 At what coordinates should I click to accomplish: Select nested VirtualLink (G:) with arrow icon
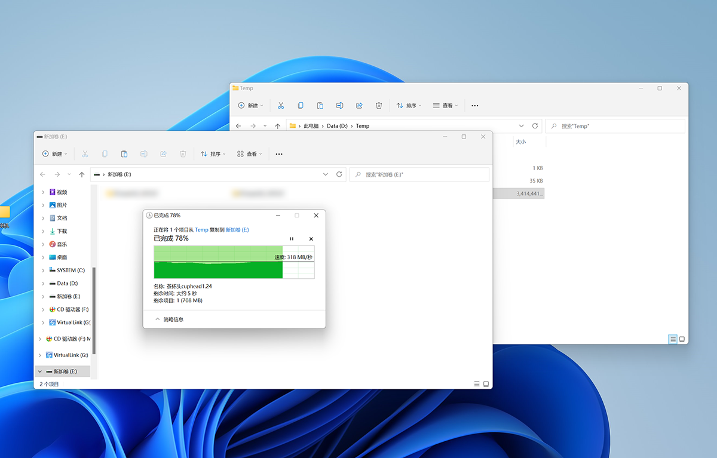[69, 322]
